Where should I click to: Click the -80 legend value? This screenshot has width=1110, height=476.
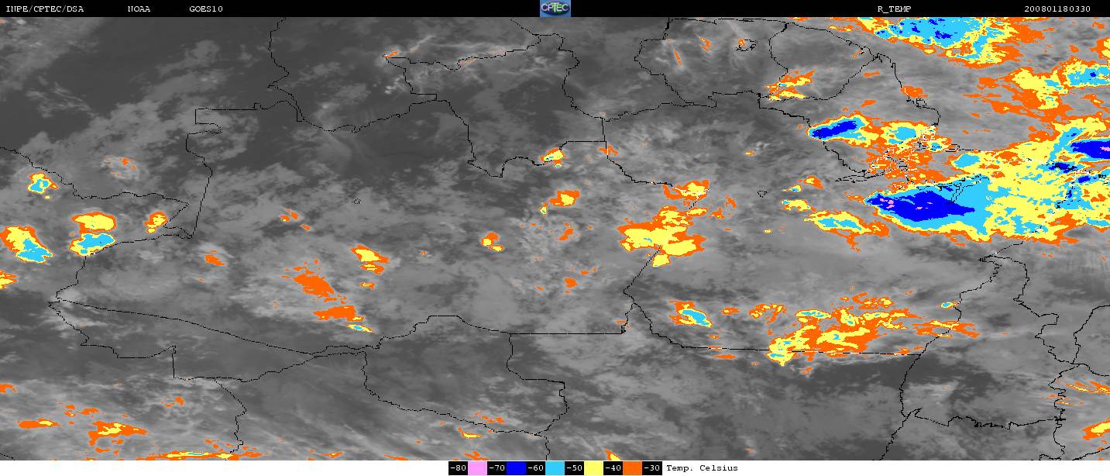tap(459, 468)
